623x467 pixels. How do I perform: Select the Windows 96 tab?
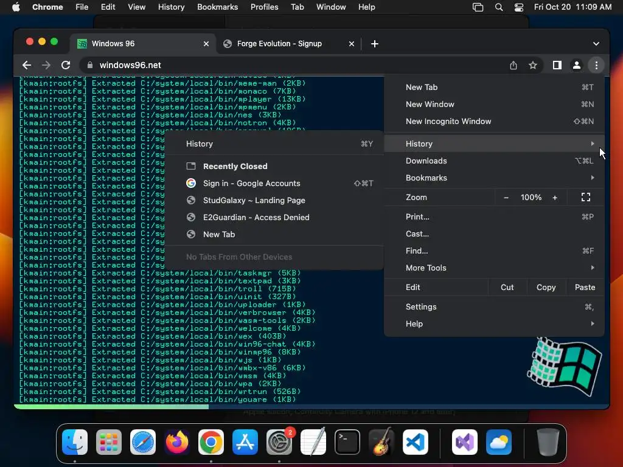coord(143,44)
